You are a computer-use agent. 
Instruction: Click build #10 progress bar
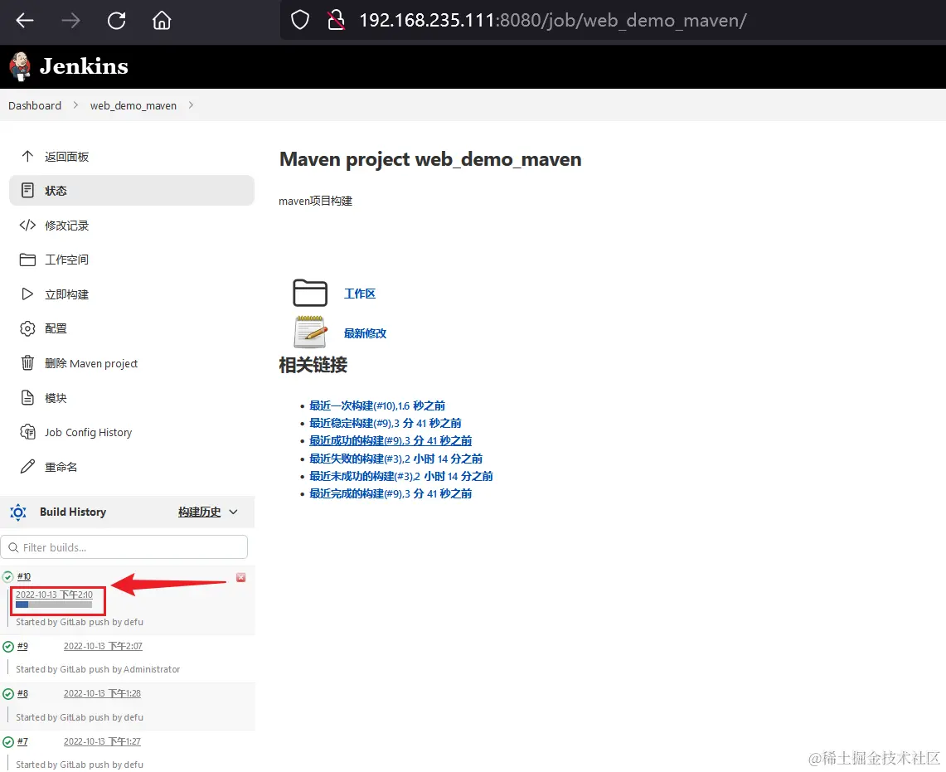[54, 604]
